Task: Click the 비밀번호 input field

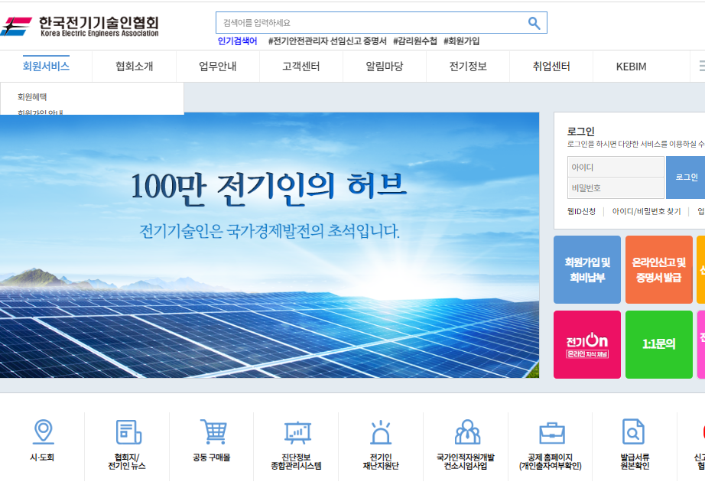Action: pos(616,188)
